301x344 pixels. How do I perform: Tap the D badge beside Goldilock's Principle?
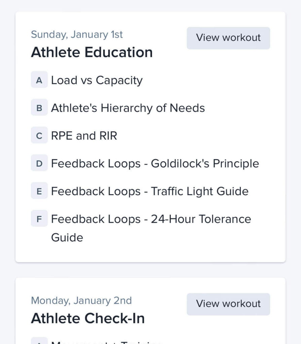click(39, 164)
